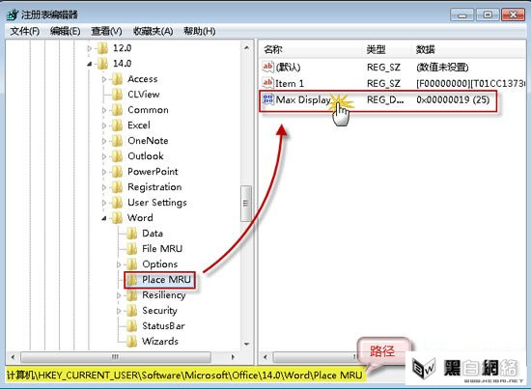
Task: Open the 帮助(H) menu
Action: 199,32
